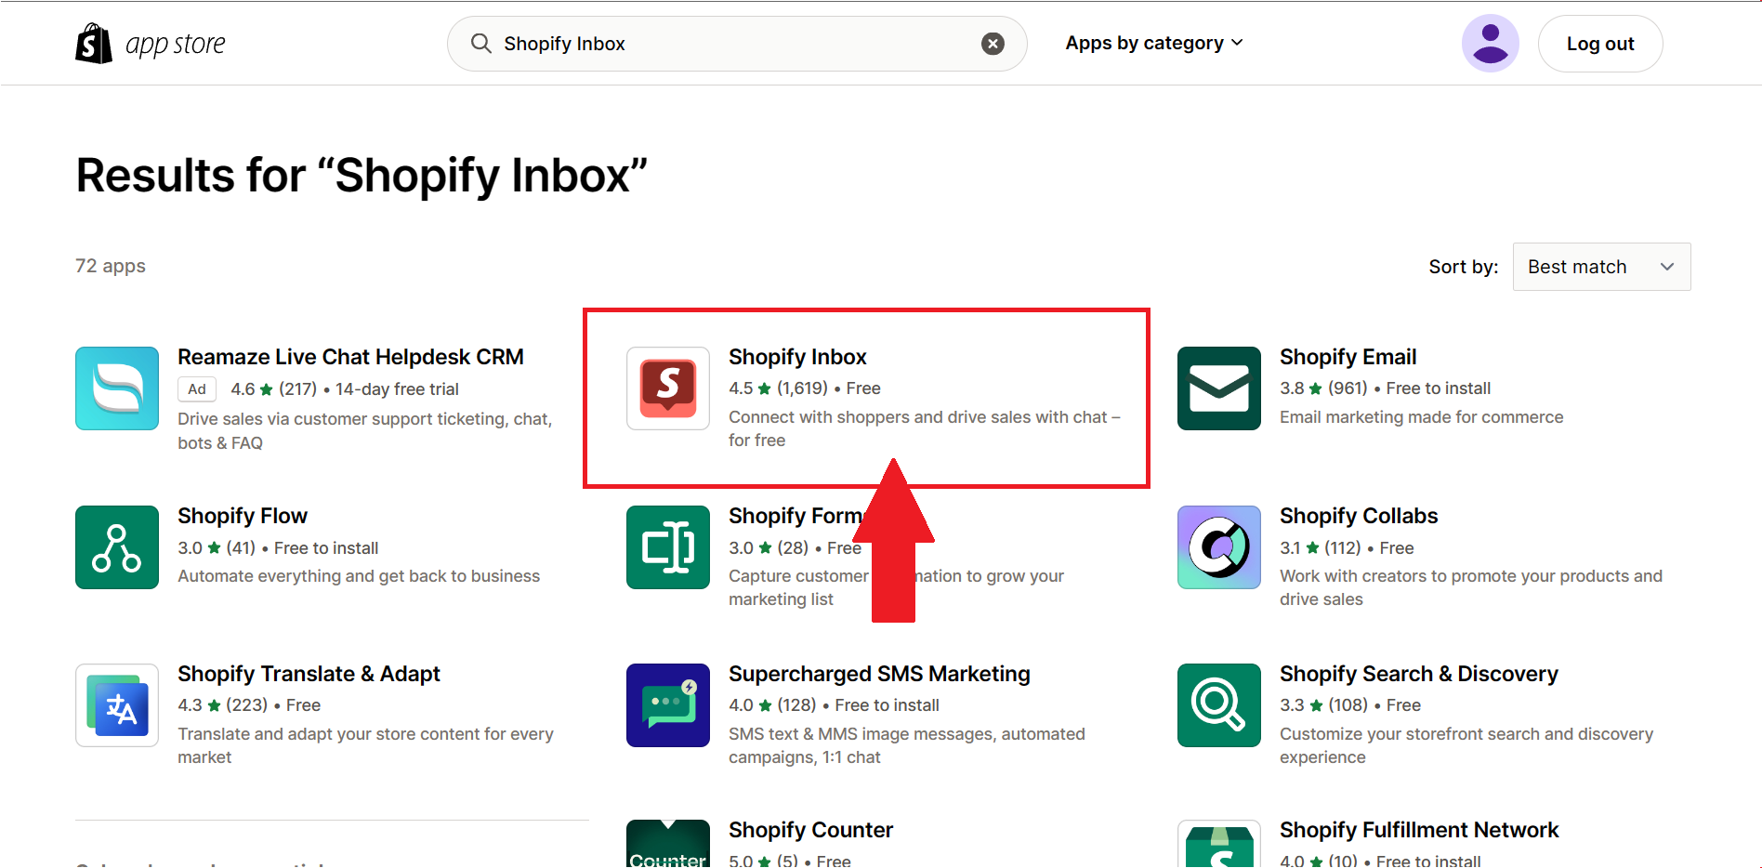Click 'Connect with shoppers and drive sales' description
The image size is (1762, 868).
[x=925, y=428]
